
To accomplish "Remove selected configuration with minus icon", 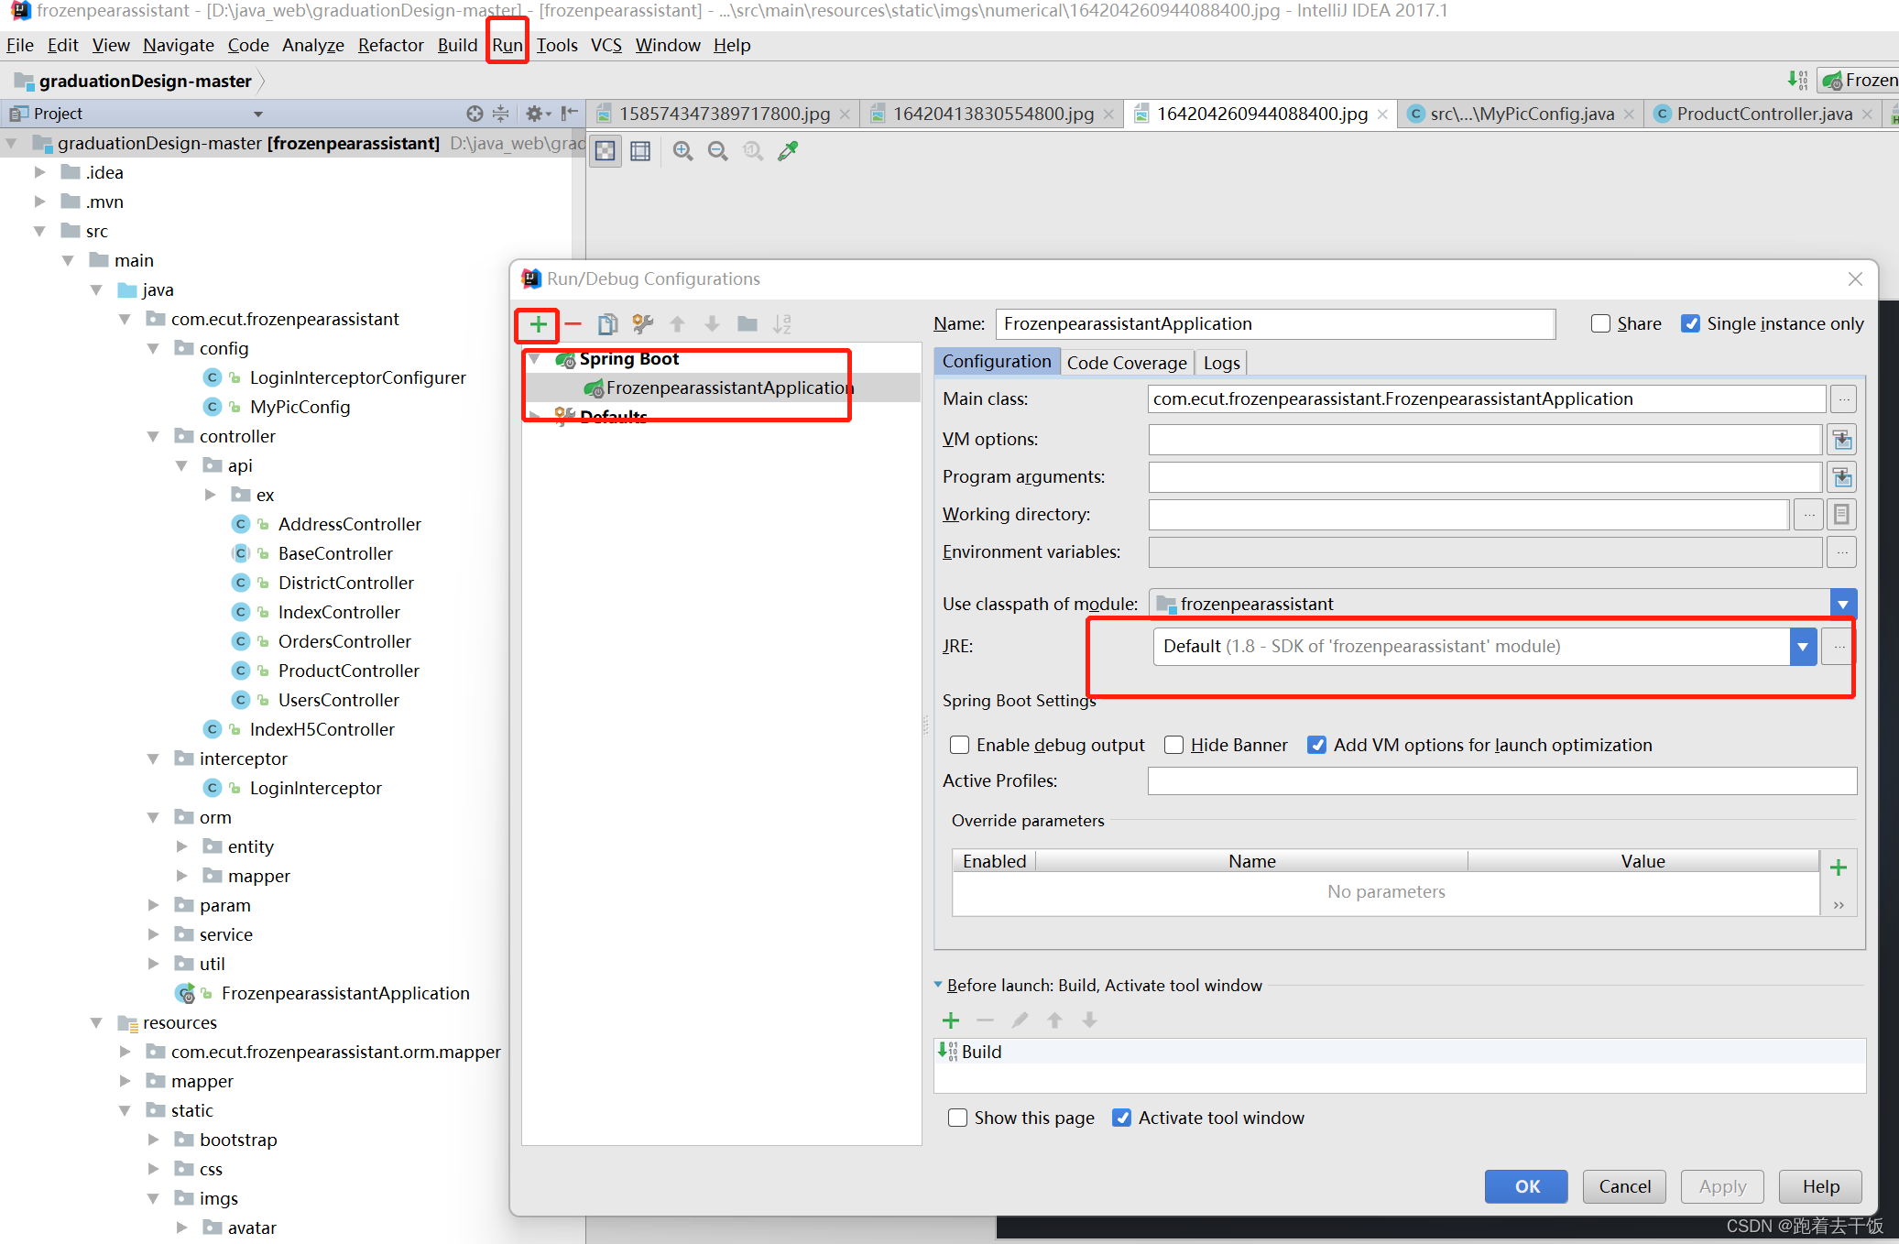I will coord(573,324).
